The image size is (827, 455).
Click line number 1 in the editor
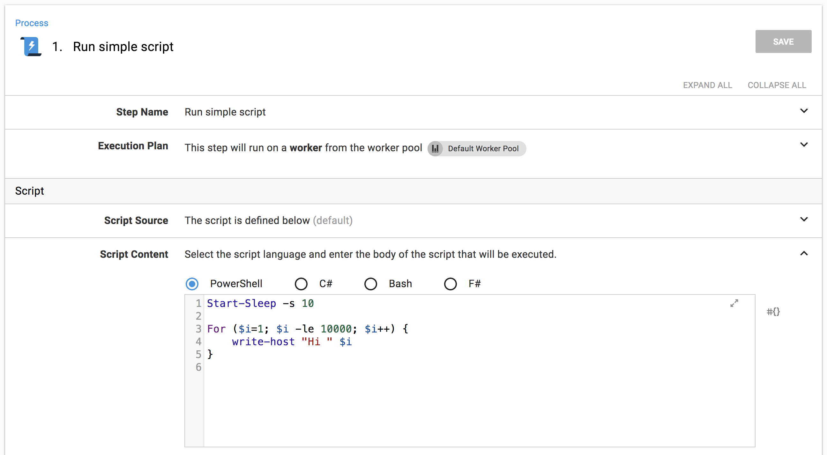click(198, 303)
